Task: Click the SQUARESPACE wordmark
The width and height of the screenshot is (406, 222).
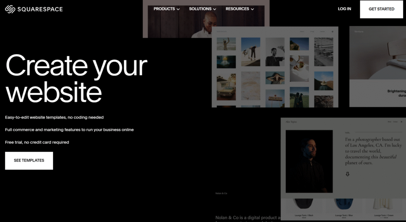Action: click(x=40, y=9)
